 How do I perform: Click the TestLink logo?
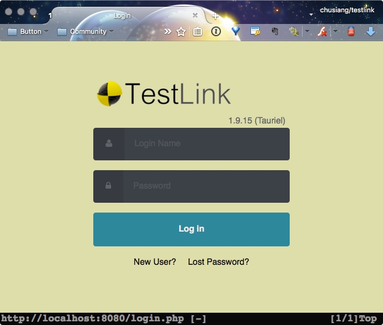coord(164,94)
